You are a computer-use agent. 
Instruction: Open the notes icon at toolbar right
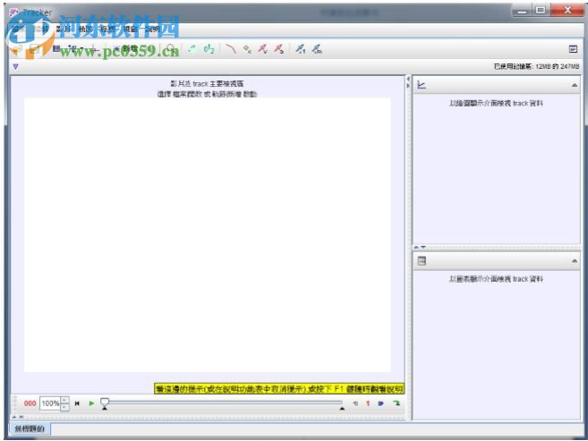pyautogui.click(x=573, y=49)
